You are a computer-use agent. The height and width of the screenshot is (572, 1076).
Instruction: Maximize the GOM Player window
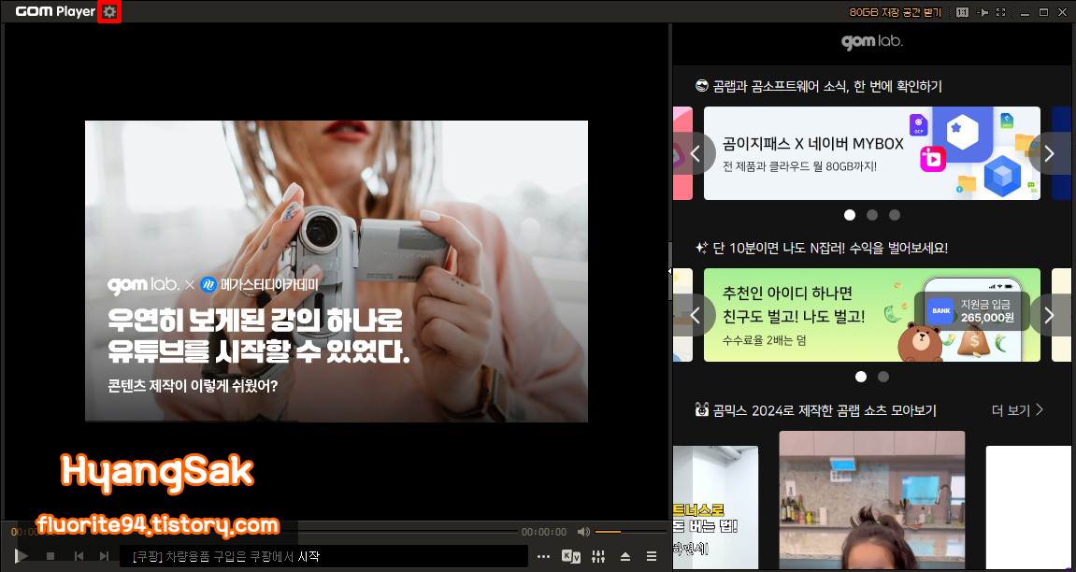click(1043, 12)
